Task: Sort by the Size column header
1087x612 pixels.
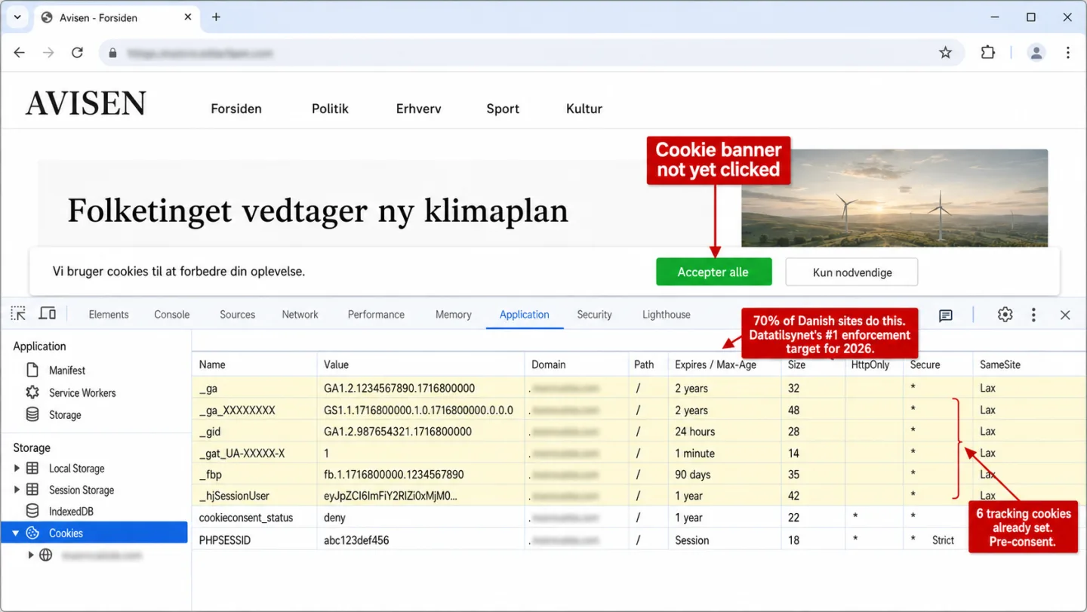Action: coord(813,364)
